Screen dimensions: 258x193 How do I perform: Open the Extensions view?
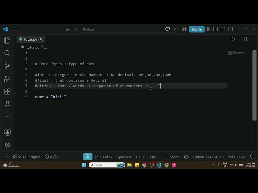(x=7, y=92)
